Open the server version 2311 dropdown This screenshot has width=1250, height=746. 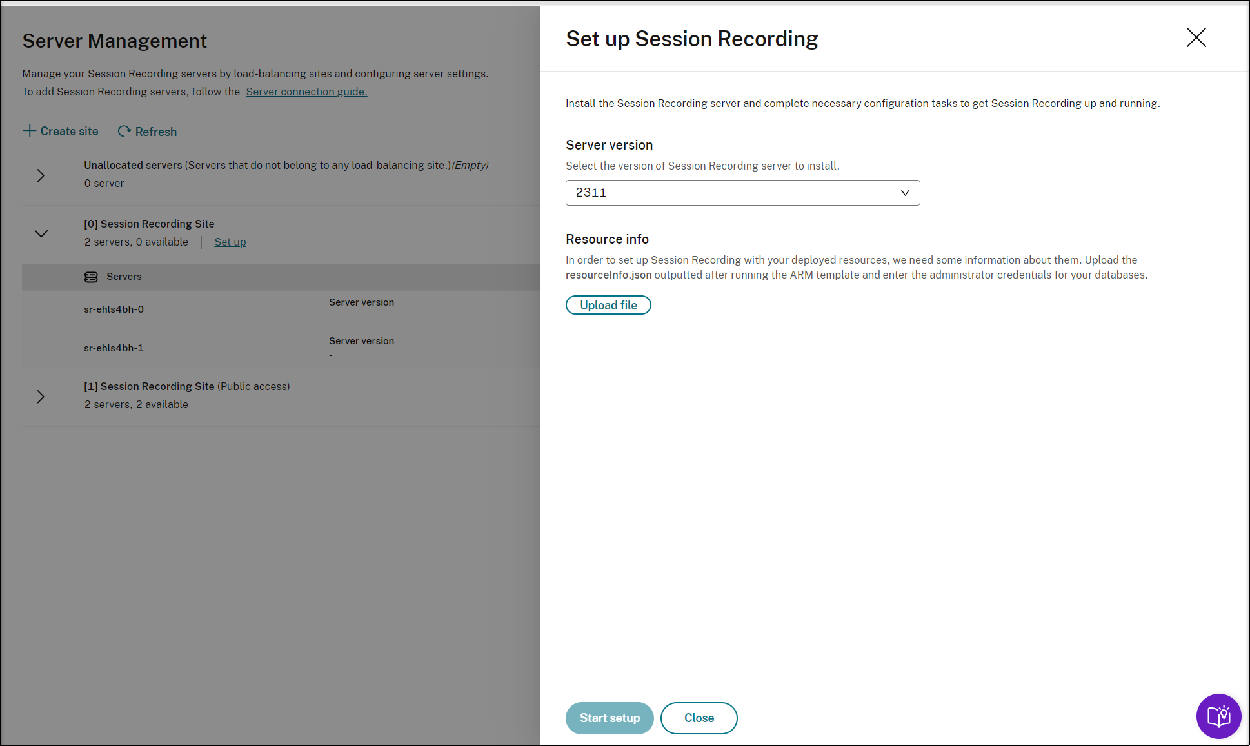(x=742, y=193)
